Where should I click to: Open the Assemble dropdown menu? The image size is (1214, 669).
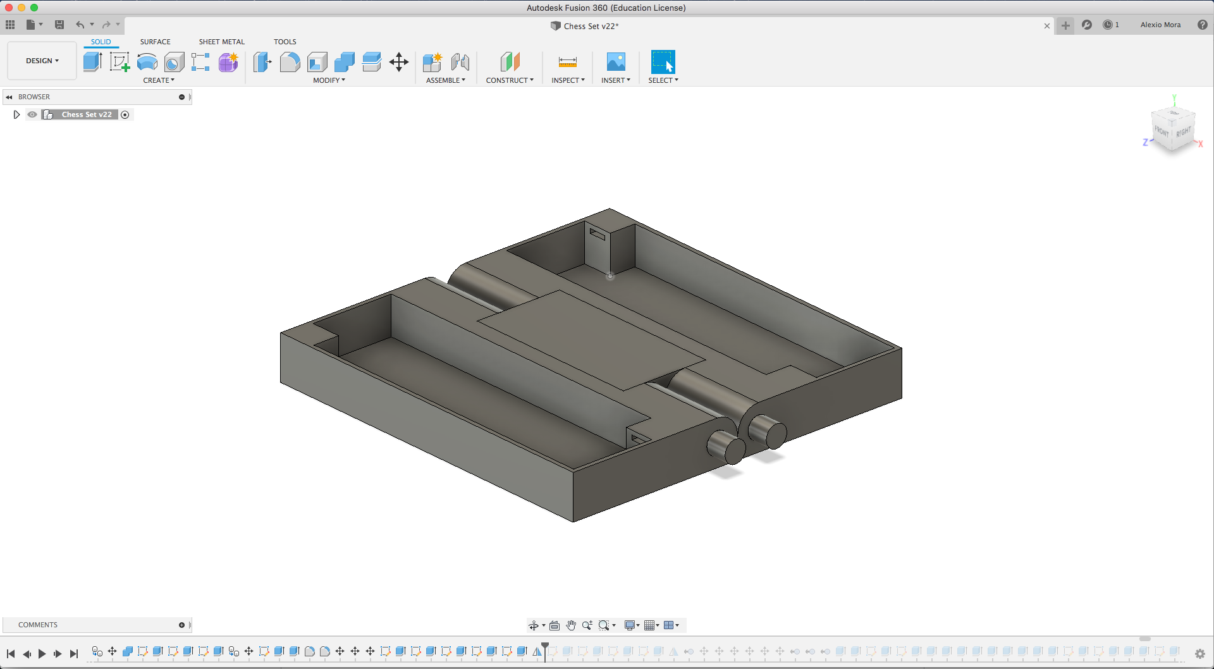(446, 80)
